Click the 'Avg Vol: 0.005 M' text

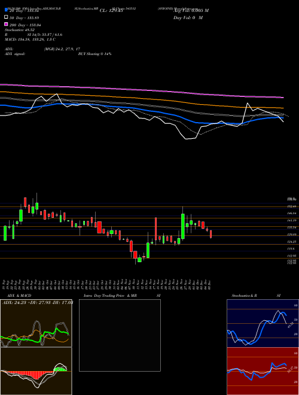pos(191,11)
